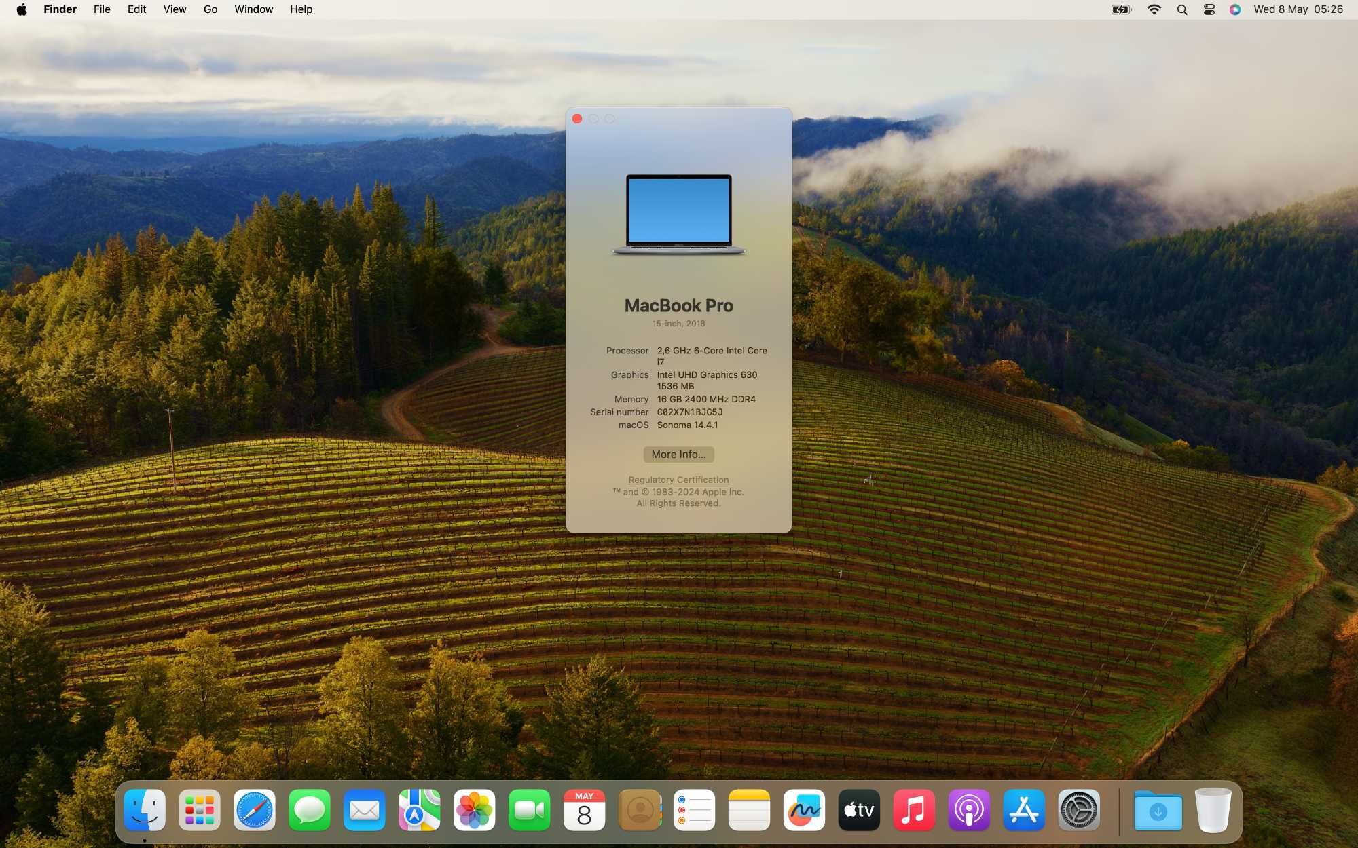Open Calendar showing May 8
Viewport: 1358px width, 848px height.
coord(585,810)
